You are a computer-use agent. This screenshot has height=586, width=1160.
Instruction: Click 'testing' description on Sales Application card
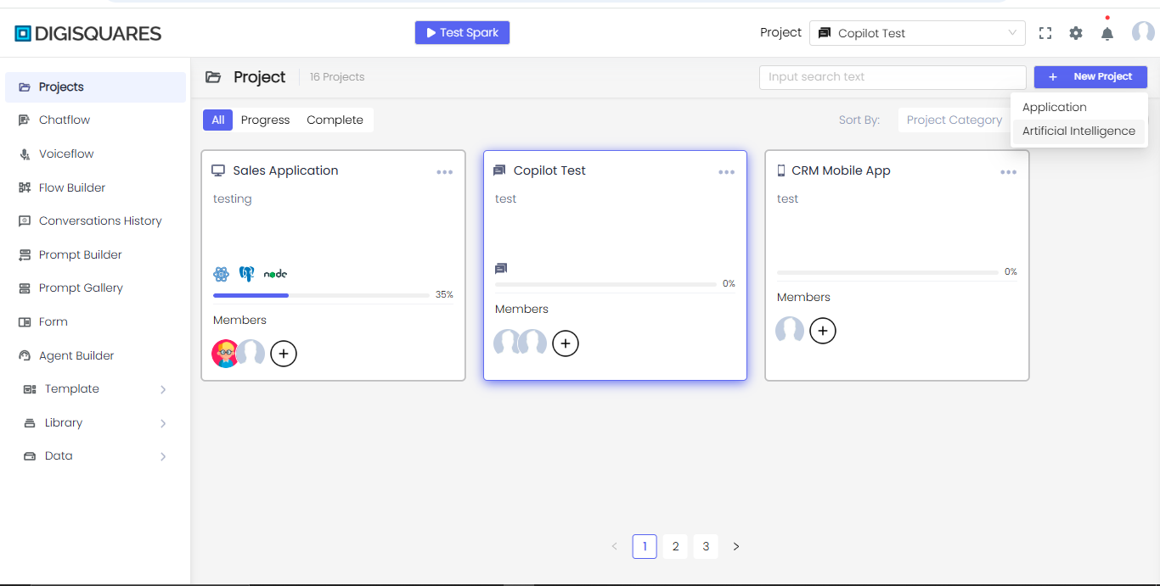(x=232, y=199)
